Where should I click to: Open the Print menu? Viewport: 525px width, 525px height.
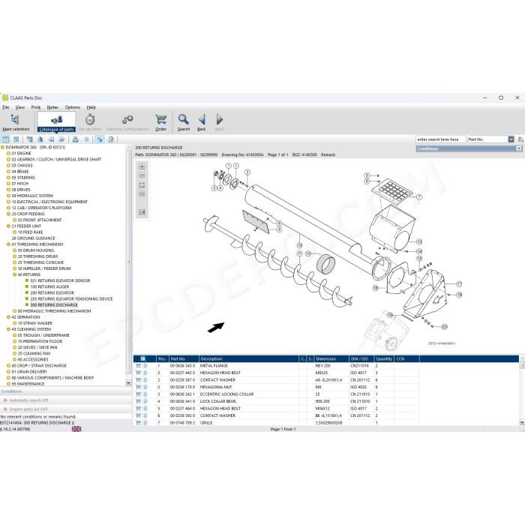36,107
